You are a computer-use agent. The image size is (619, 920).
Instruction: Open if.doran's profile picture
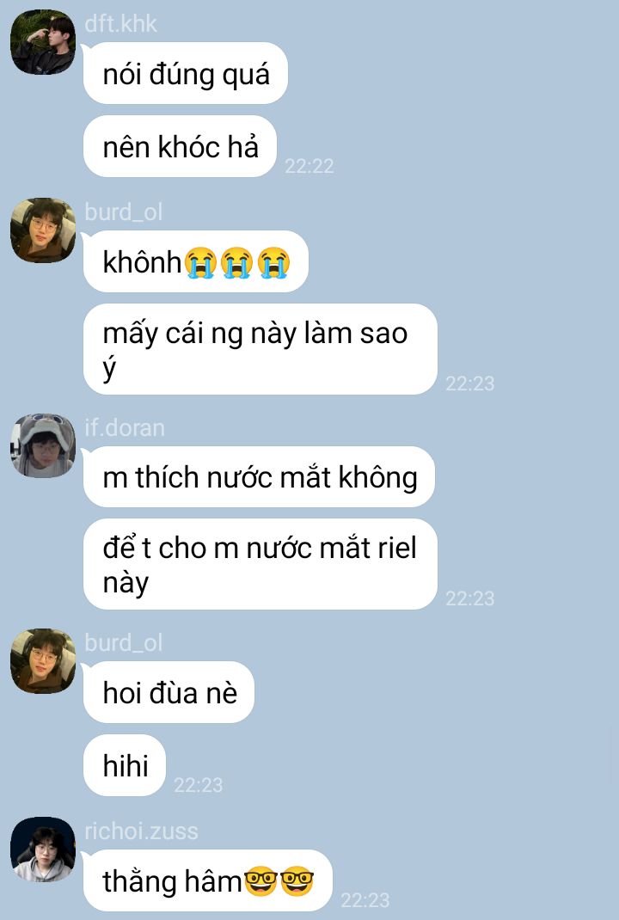pyautogui.click(x=43, y=445)
